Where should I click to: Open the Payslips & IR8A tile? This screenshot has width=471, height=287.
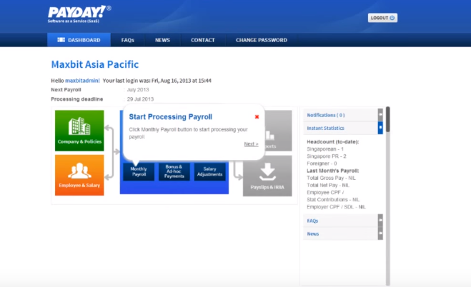pos(267,176)
